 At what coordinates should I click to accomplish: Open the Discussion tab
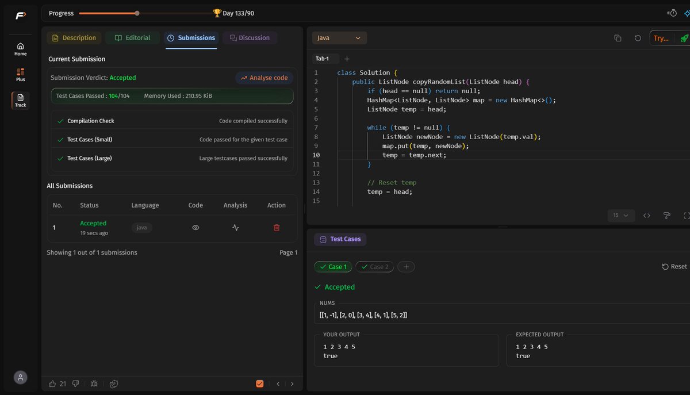pos(250,38)
